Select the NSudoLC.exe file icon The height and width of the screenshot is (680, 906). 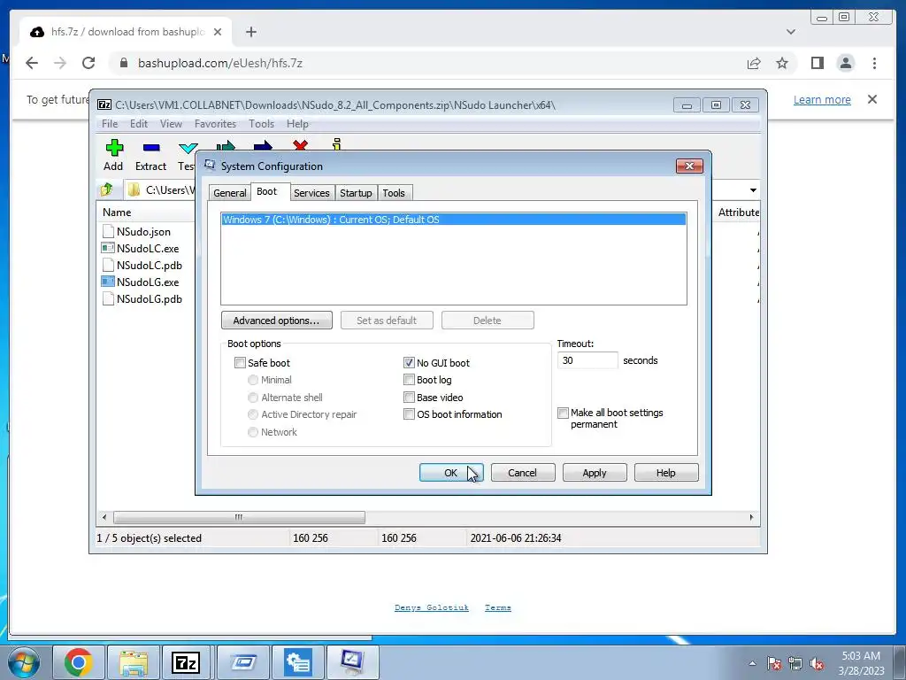click(107, 248)
